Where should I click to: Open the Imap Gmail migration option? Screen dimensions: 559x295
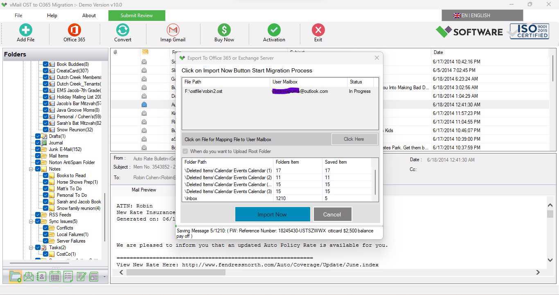[173, 30]
